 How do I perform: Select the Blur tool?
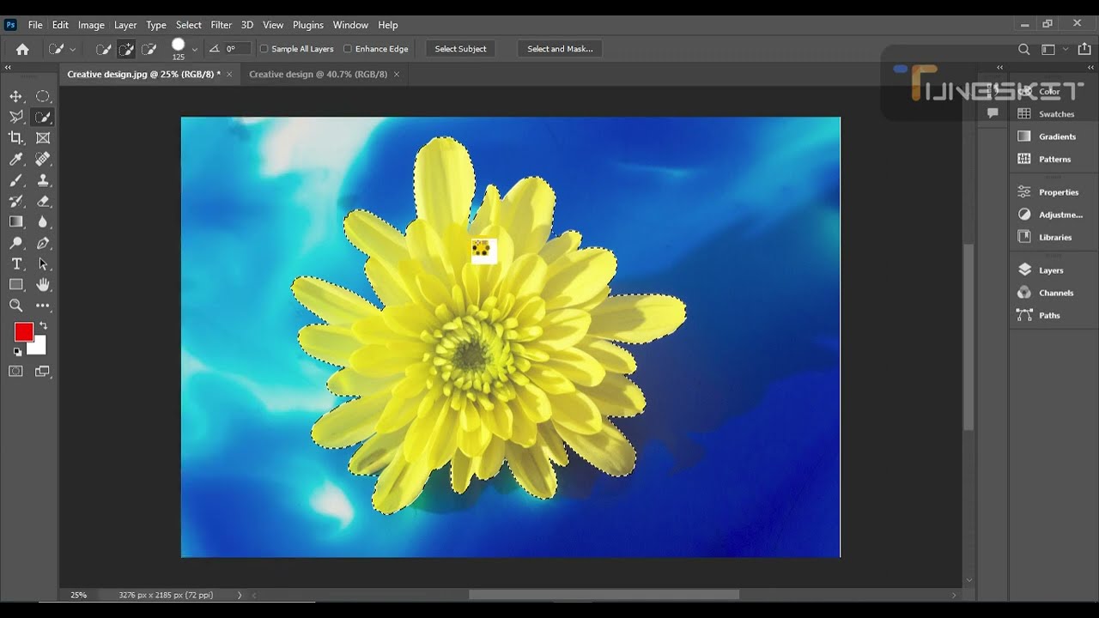(43, 221)
